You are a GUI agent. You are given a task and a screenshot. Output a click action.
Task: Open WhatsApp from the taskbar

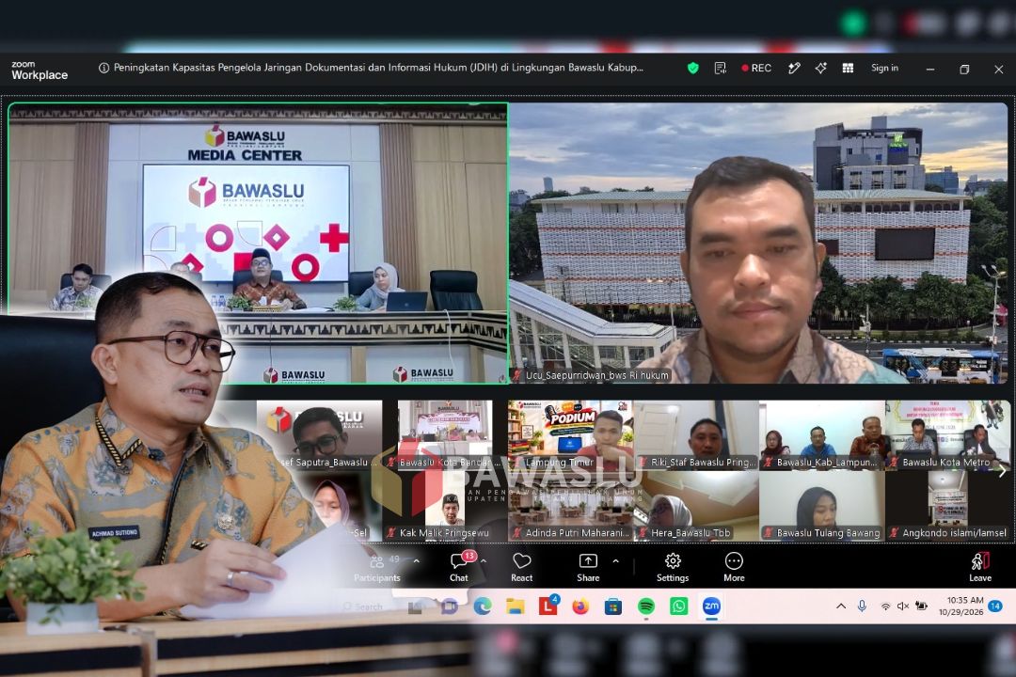click(678, 606)
